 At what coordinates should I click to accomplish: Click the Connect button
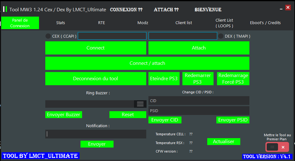[x=96, y=48]
